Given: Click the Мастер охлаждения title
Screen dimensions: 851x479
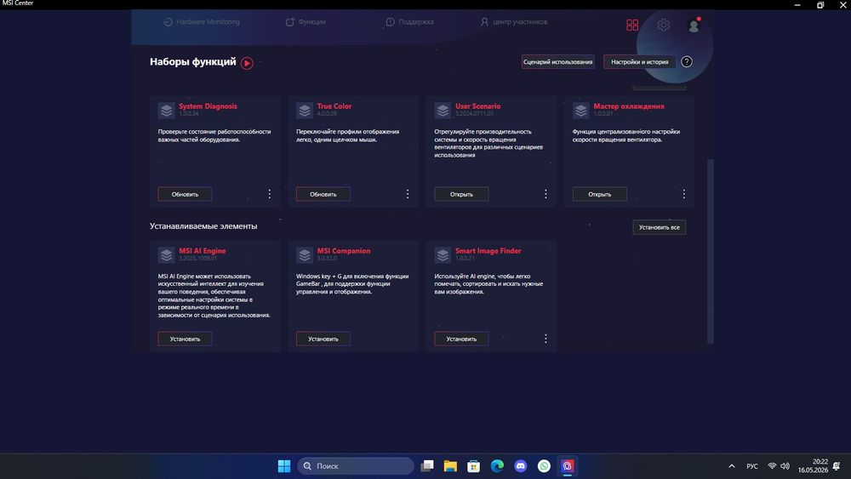Looking at the screenshot, I should (629, 106).
